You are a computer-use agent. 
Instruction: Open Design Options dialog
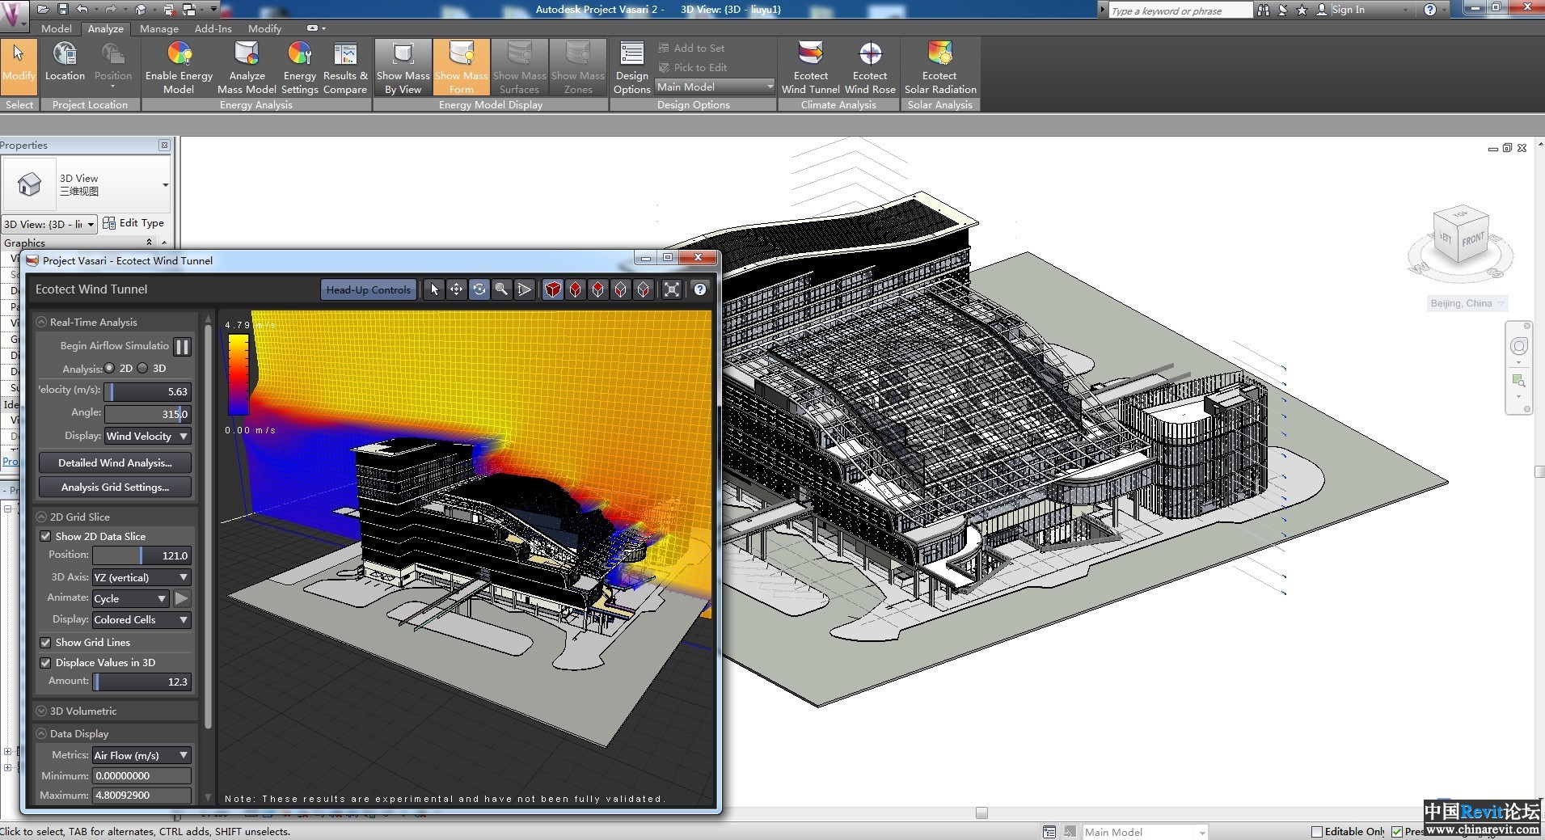click(x=631, y=67)
